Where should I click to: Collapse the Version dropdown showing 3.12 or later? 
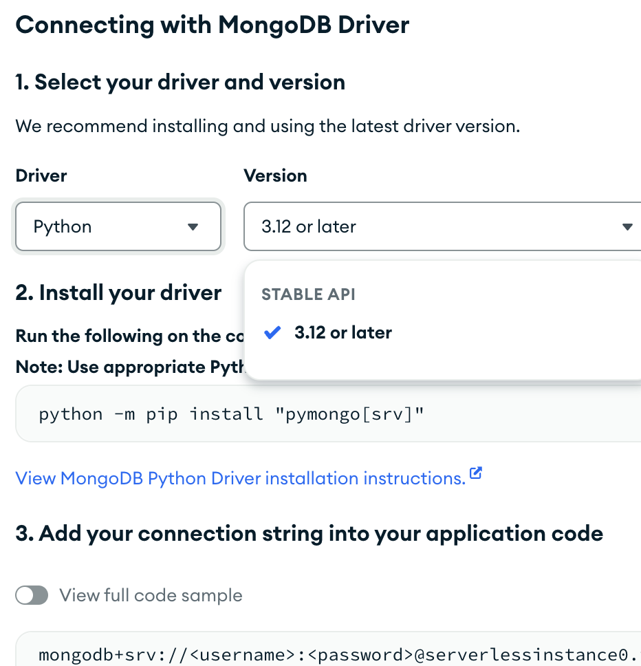[x=440, y=226]
